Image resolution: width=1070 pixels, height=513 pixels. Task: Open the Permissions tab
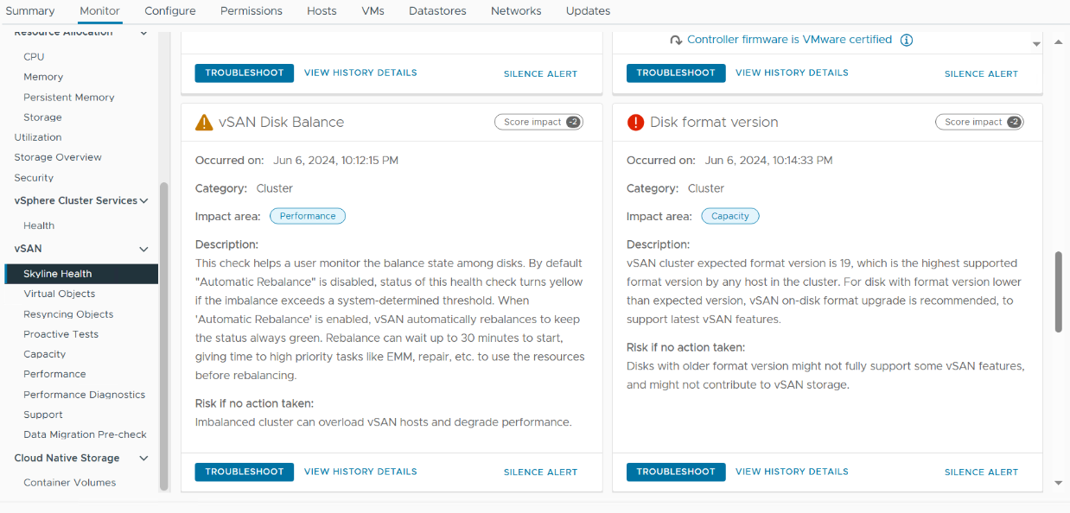point(251,10)
